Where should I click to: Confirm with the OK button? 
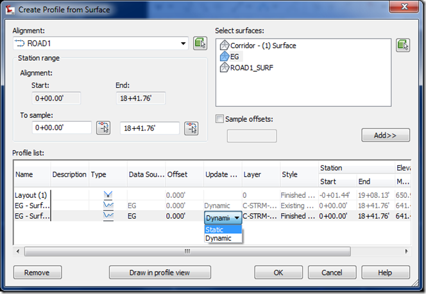[x=278, y=272]
